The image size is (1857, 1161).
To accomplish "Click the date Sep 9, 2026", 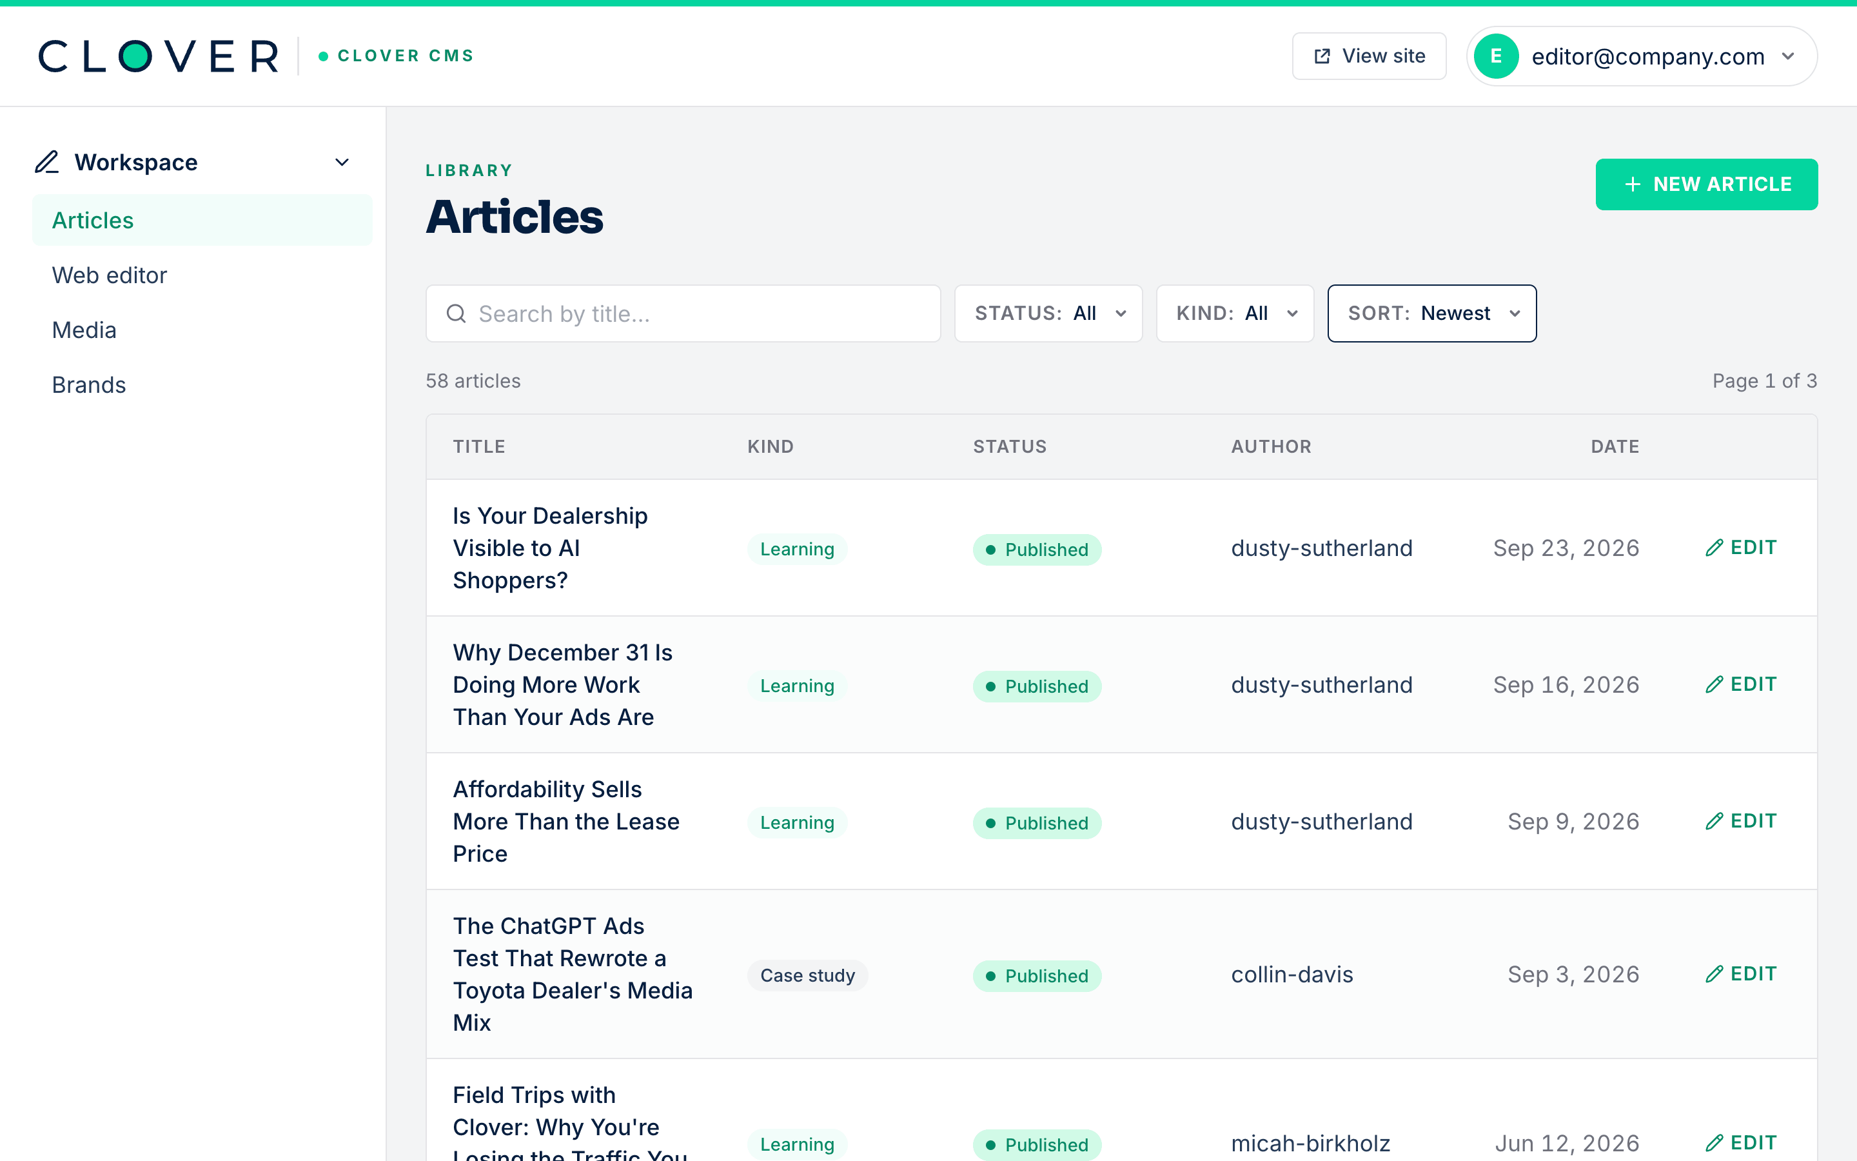I will (1573, 821).
